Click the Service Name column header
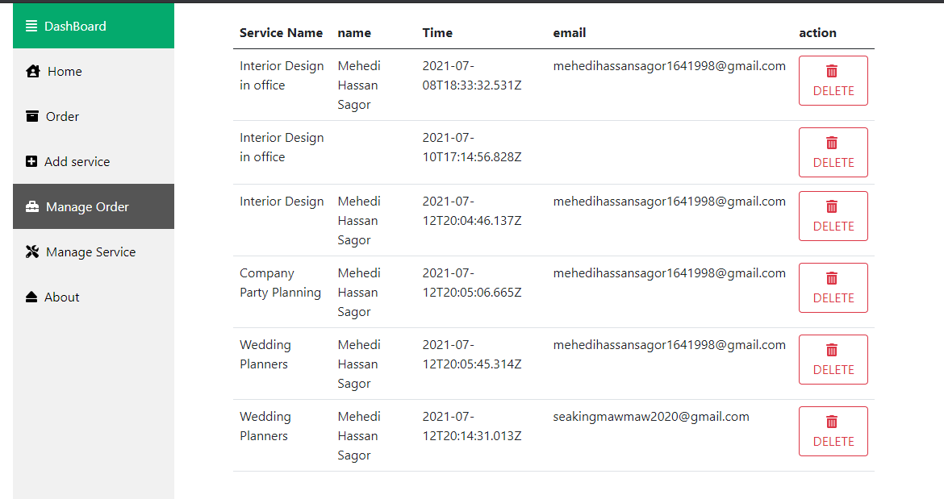 pos(281,32)
